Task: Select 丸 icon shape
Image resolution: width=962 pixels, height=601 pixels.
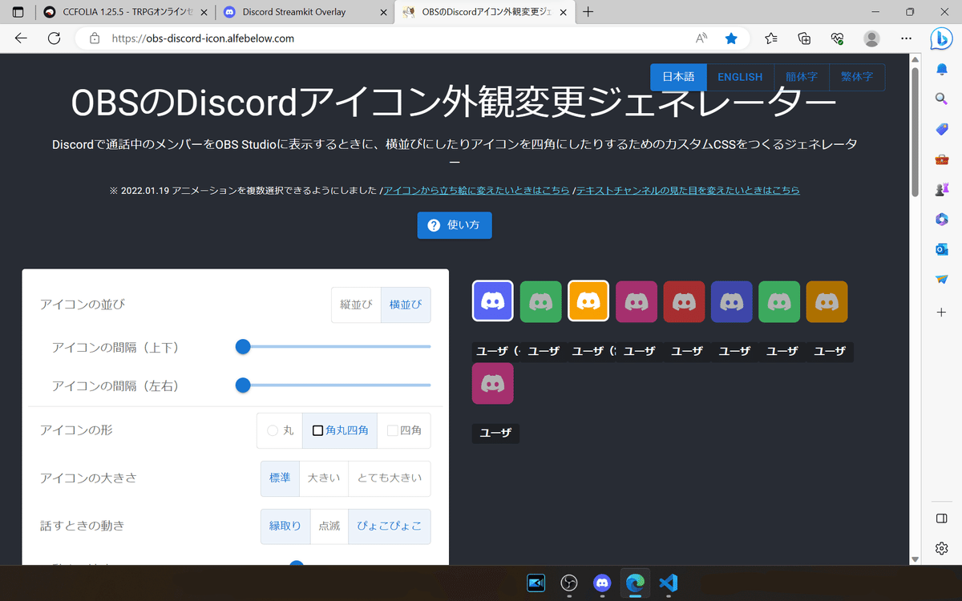Action: pyautogui.click(x=280, y=430)
